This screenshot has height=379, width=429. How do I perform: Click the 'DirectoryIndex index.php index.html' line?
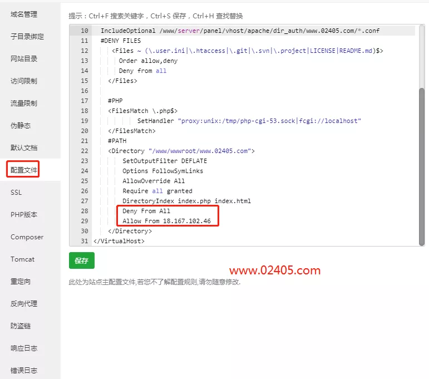(x=186, y=201)
